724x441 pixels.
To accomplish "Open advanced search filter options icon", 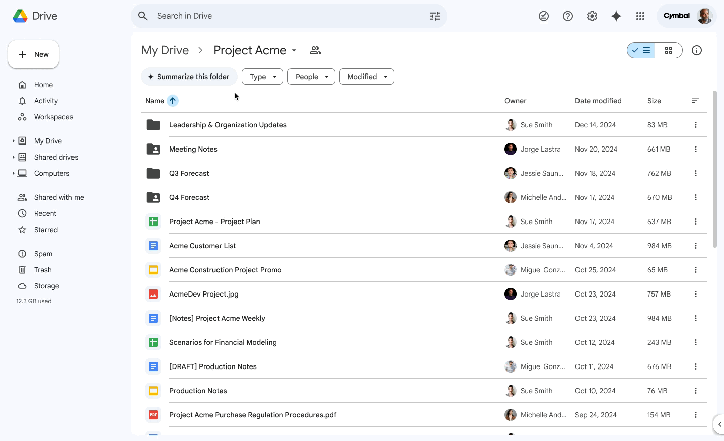I will click(x=435, y=16).
